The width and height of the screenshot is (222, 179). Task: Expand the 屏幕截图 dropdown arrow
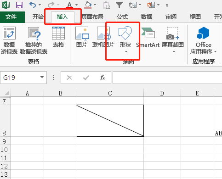[x=174, y=52]
